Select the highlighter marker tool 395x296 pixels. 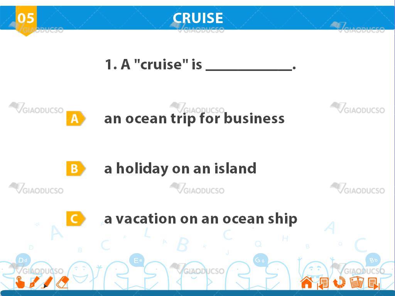47,282
